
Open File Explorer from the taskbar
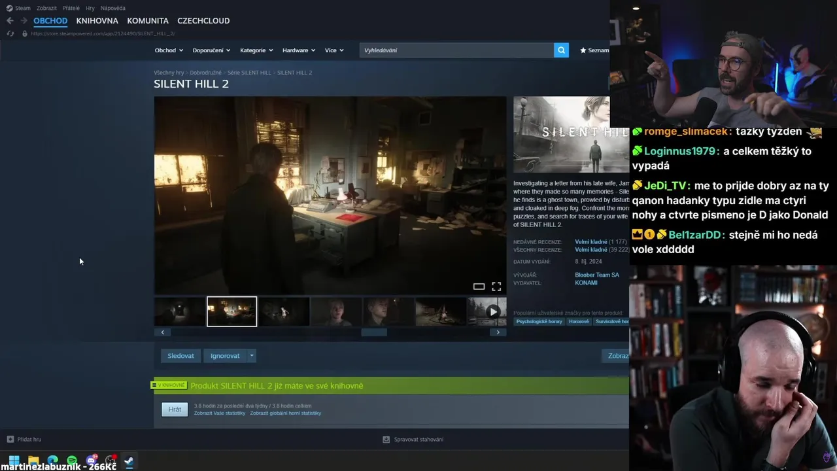(x=33, y=461)
